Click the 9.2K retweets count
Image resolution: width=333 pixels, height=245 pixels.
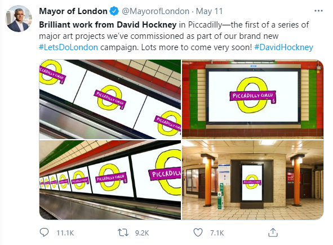click(x=142, y=233)
